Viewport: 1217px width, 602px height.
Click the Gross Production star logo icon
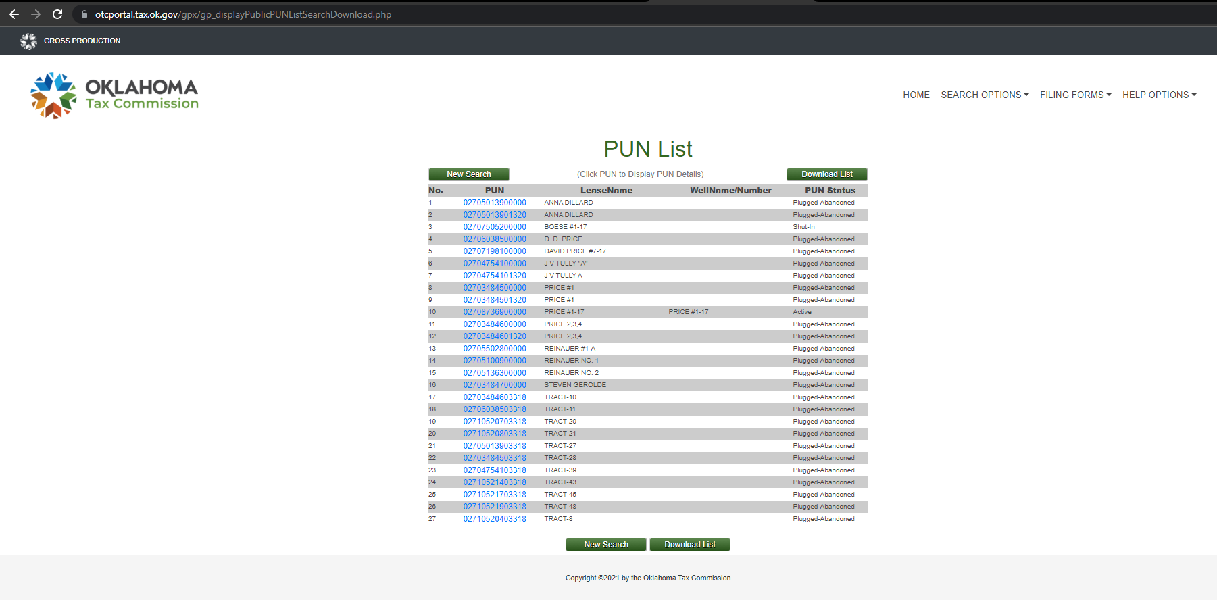coord(28,41)
